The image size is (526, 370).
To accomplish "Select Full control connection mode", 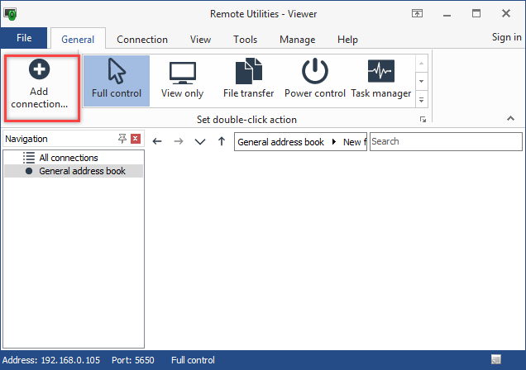I will click(117, 81).
